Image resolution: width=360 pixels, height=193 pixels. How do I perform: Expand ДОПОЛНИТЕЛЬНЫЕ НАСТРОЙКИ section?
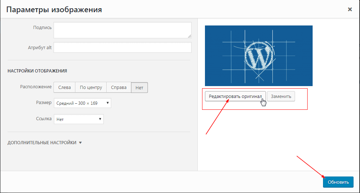[x=45, y=142]
